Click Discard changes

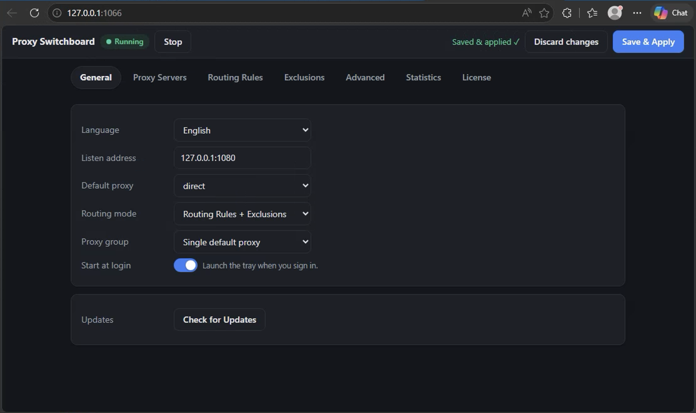click(566, 42)
